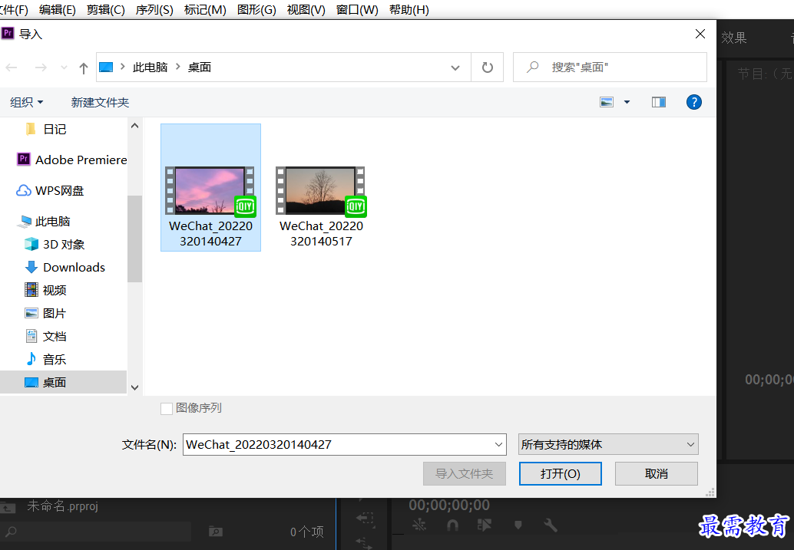794x550 pixels.
Task: Open the 视图(V) menu
Action: coord(306,10)
